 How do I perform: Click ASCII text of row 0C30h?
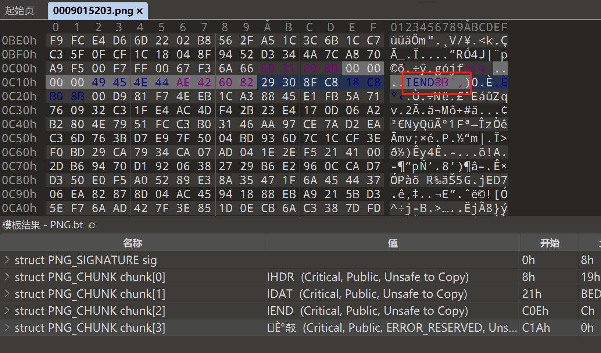click(449, 110)
